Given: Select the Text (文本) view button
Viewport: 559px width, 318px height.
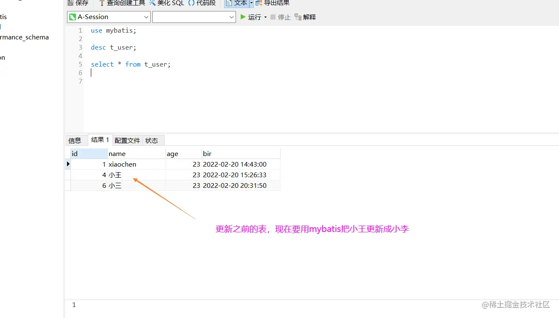Looking at the screenshot, I should point(236,3).
